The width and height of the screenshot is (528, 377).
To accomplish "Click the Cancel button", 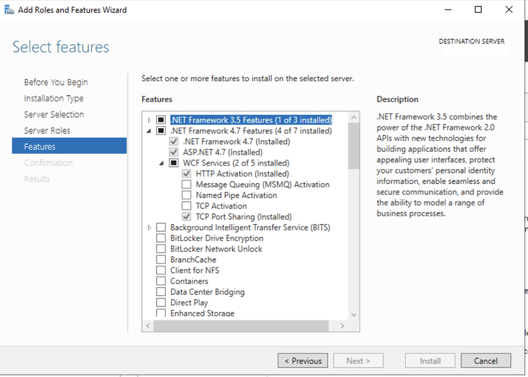I will [485, 361].
